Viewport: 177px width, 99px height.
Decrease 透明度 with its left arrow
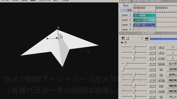pos(150,69)
